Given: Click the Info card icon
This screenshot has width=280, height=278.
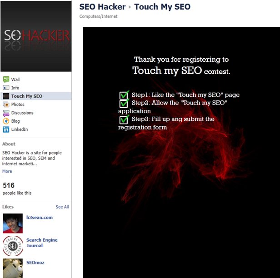Looking at the screenshot, I should point(6,88).
